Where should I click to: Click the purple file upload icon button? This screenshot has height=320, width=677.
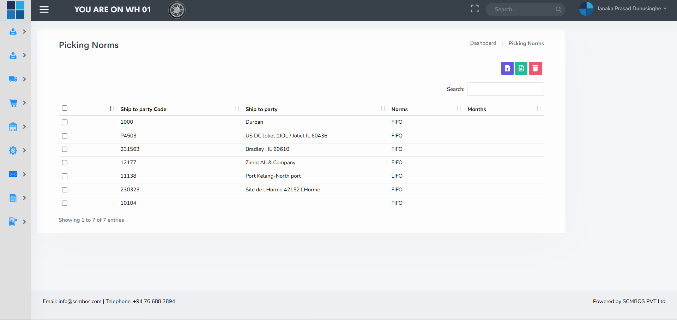pyautogui.click(x=507, y=68)
